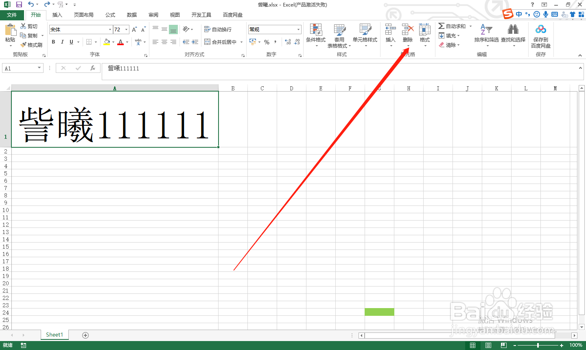Increase indent in alignment group
586x350 pixels.
coord(195,42)
